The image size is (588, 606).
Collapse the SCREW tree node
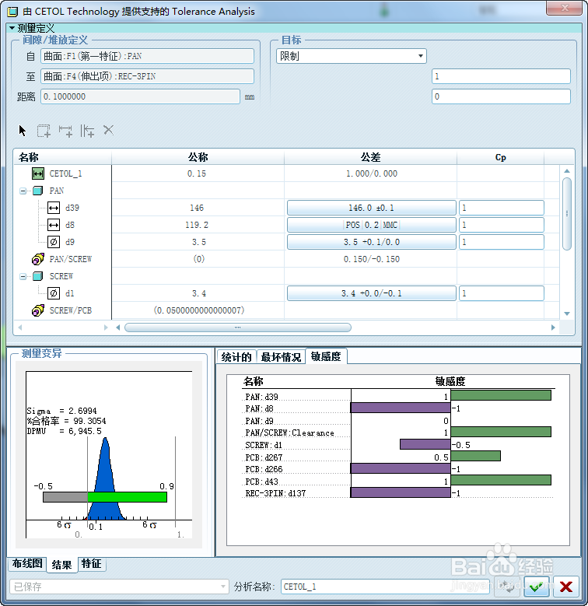pos(23,276)
